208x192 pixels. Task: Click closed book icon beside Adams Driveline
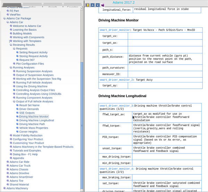pyautogui.click(x=8, y=173)
